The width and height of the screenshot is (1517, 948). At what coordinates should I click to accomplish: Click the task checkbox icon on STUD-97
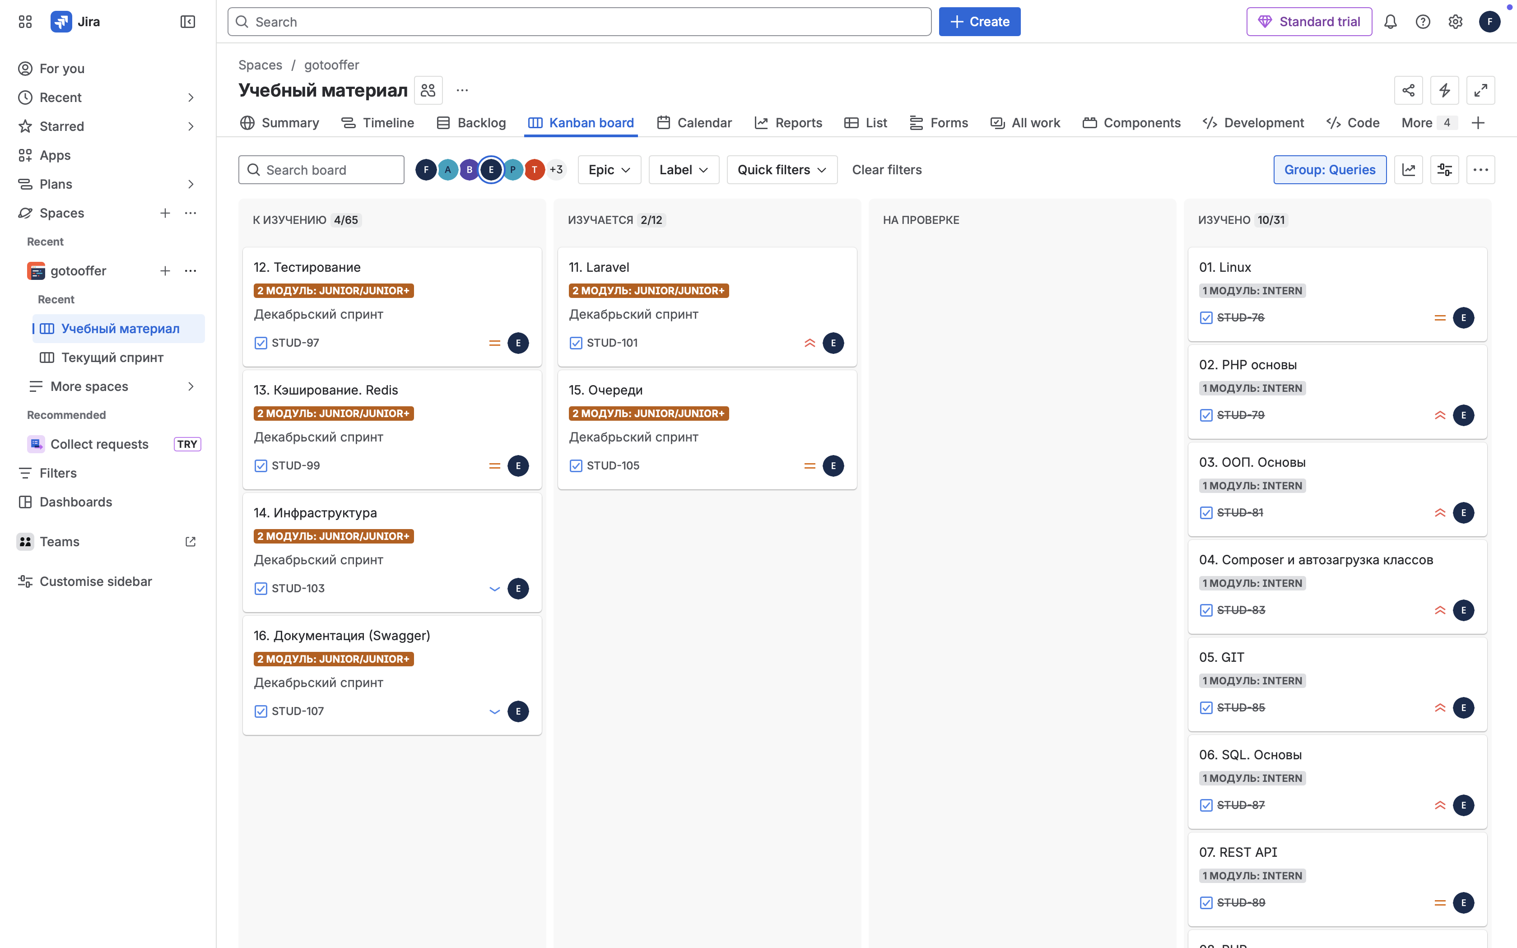tap(261, 343)
